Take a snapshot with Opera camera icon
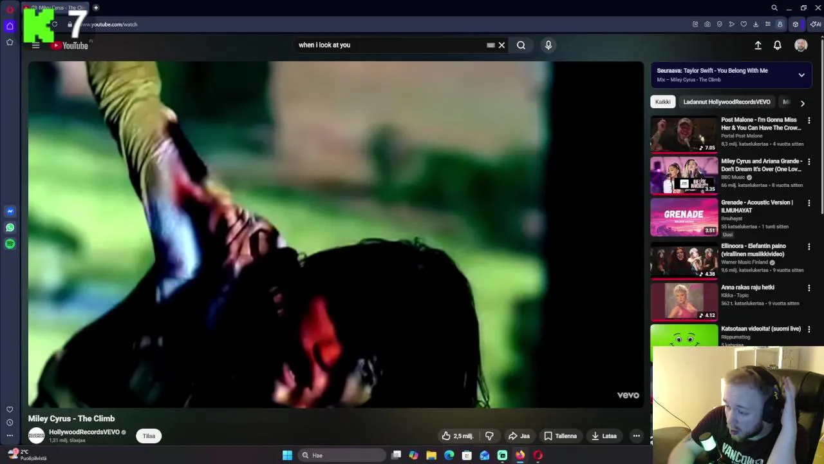 [x=707, y=24]
